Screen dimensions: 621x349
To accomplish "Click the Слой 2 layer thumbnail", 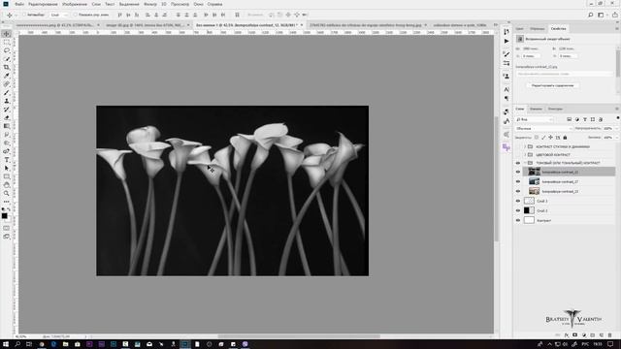I will (529, 210).
